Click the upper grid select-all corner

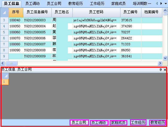4,13
